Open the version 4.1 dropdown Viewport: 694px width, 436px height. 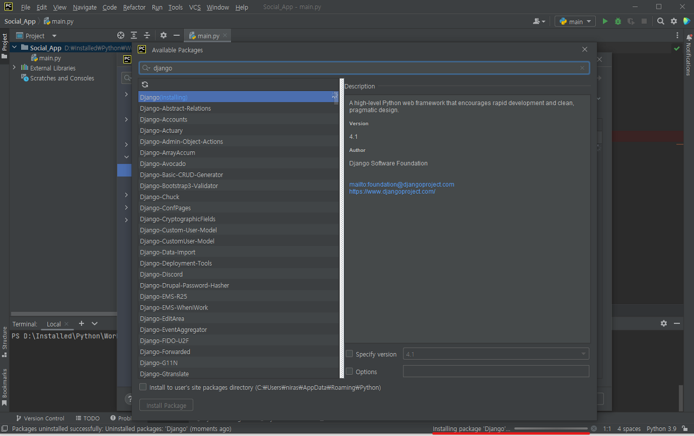tap(496, 354)
